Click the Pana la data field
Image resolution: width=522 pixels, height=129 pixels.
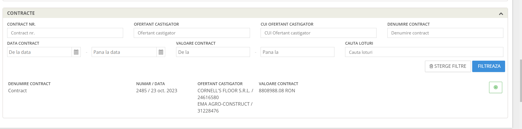point(124,52)
